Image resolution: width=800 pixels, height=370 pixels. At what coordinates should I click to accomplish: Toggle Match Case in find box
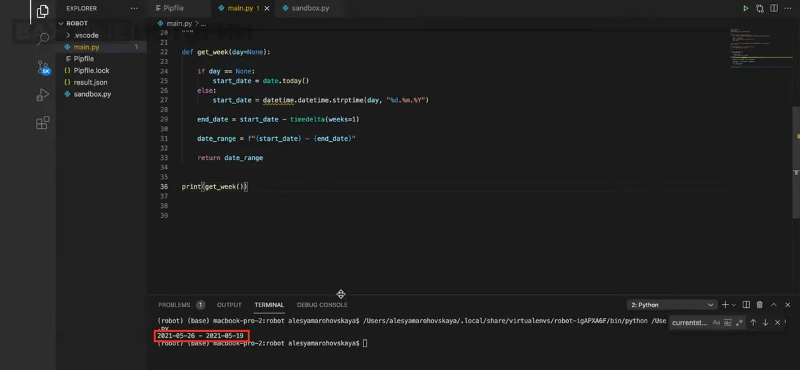[717, 323]
